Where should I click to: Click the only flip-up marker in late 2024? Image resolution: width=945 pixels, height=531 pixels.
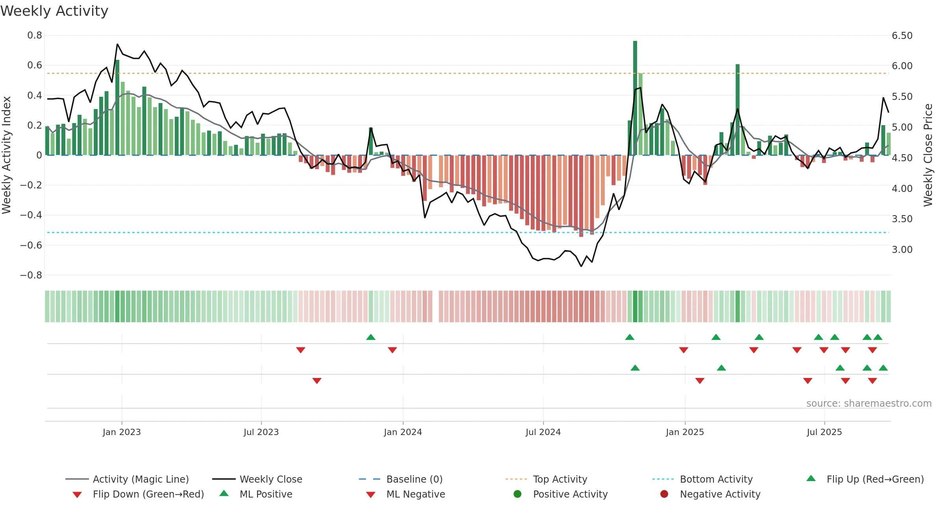click(x=630, y=337)
